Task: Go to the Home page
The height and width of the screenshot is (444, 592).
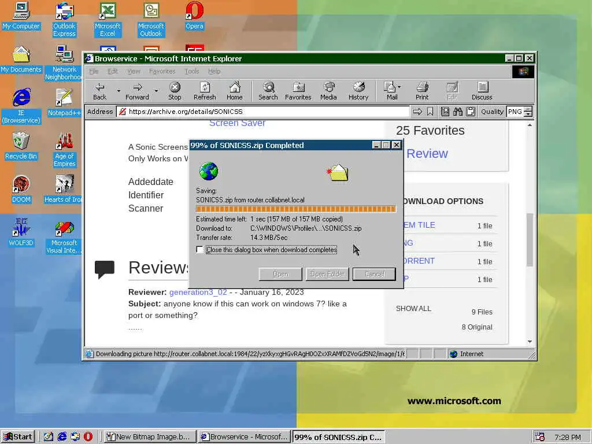Action: tap(235, 91)
